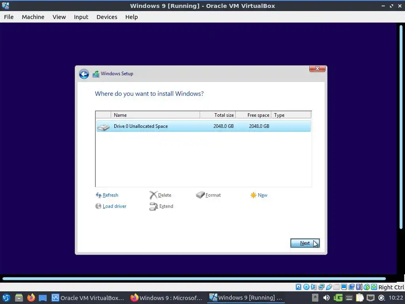This screenshot has height=304, width=405.
Task: Click the green G tray icon
Action: (338, 298)
